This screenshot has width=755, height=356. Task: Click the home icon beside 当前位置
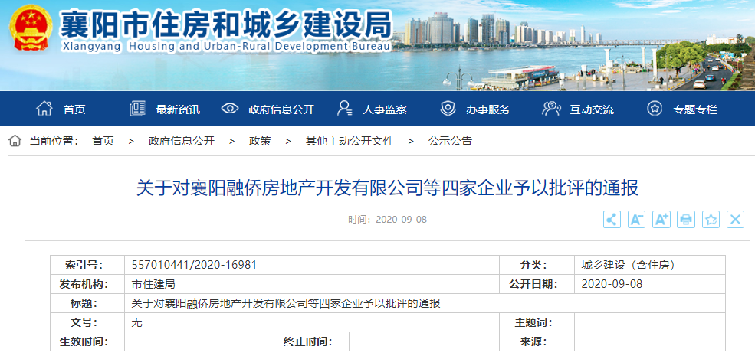15,141
